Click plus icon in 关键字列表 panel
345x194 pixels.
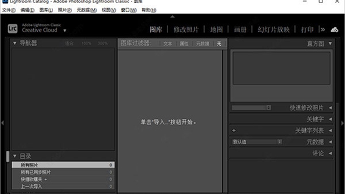(x=234, y=131)
